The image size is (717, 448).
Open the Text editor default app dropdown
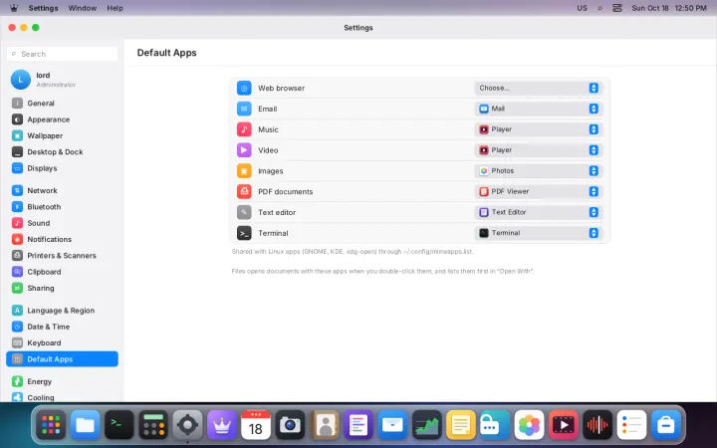click(538, 212)
